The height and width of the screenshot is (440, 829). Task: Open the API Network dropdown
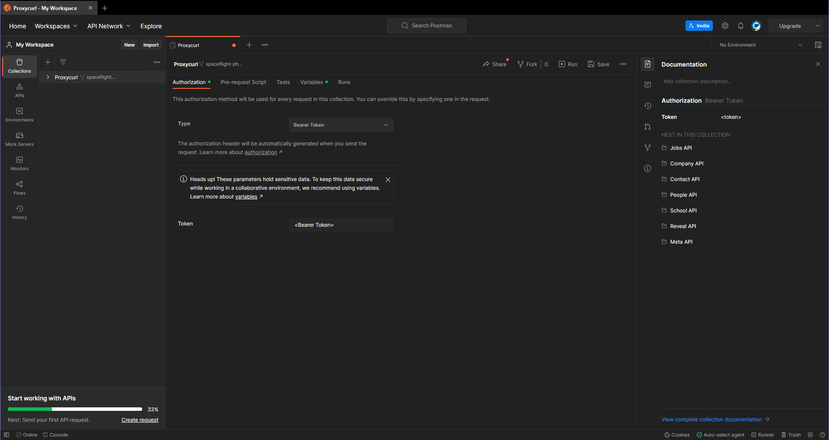coord(109,26)
